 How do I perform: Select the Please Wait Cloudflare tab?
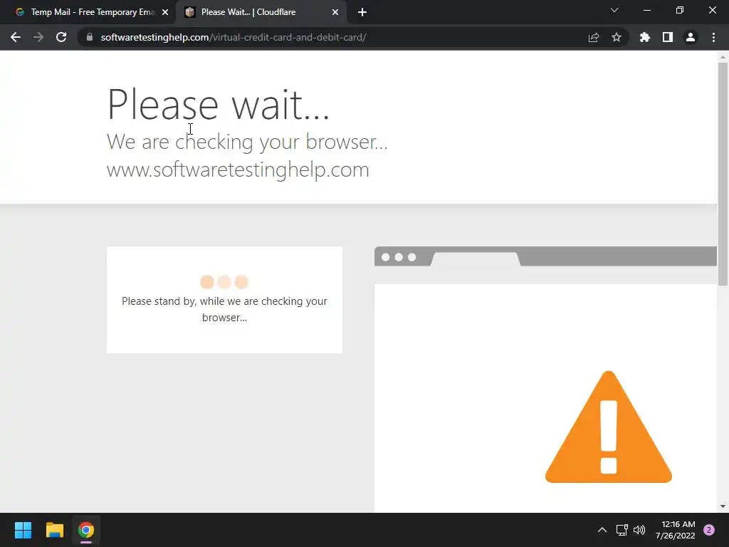pyautogui.click(x=261, y=12)
